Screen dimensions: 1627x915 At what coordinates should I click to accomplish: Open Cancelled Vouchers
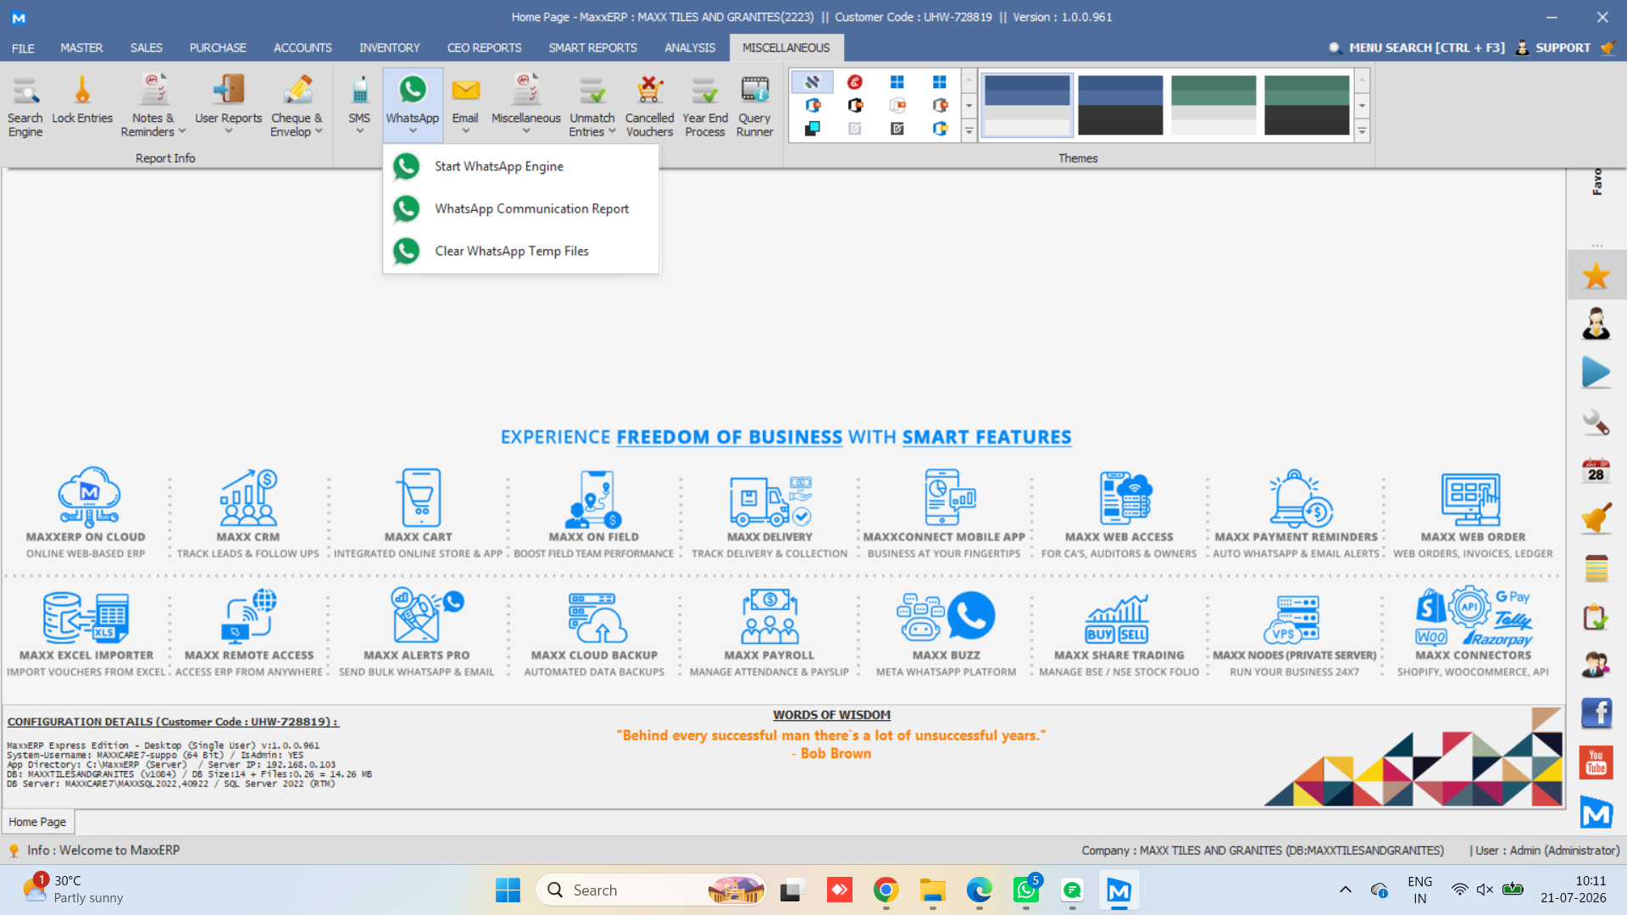pyautogui.click(x=649, y=106)
